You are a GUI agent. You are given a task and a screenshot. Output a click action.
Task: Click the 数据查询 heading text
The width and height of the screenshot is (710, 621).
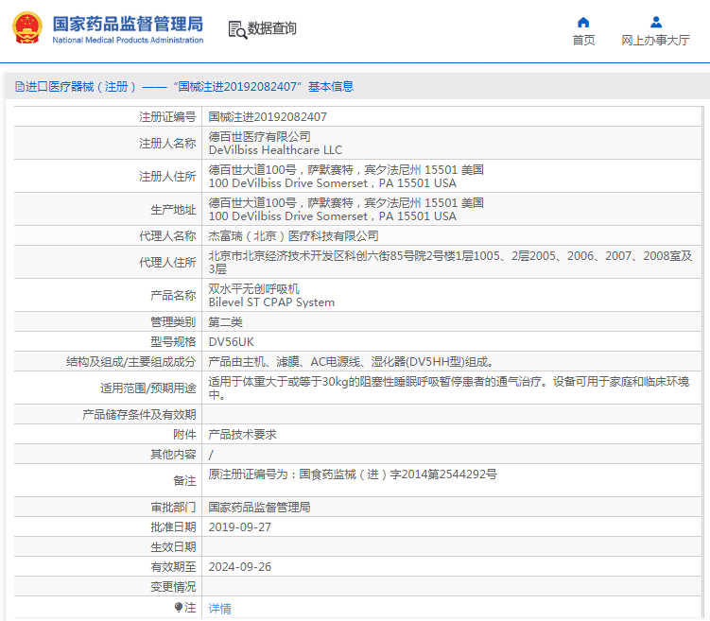272,29
